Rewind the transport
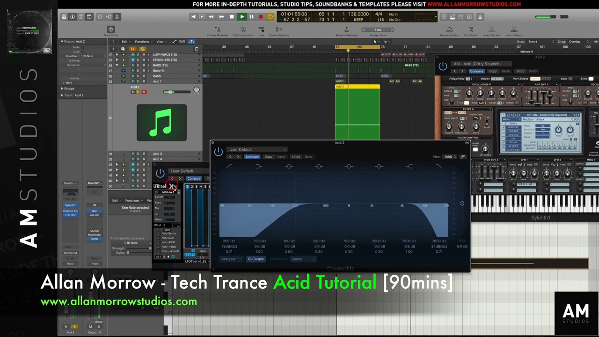Screen dimensions: 599x337 (211, 17)
